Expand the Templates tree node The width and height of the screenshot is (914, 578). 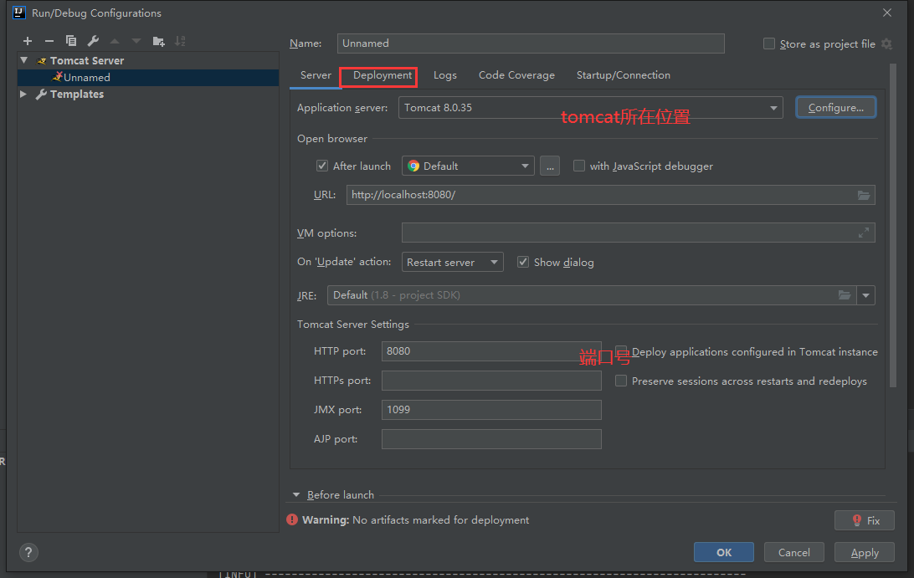tap(23, 94)
